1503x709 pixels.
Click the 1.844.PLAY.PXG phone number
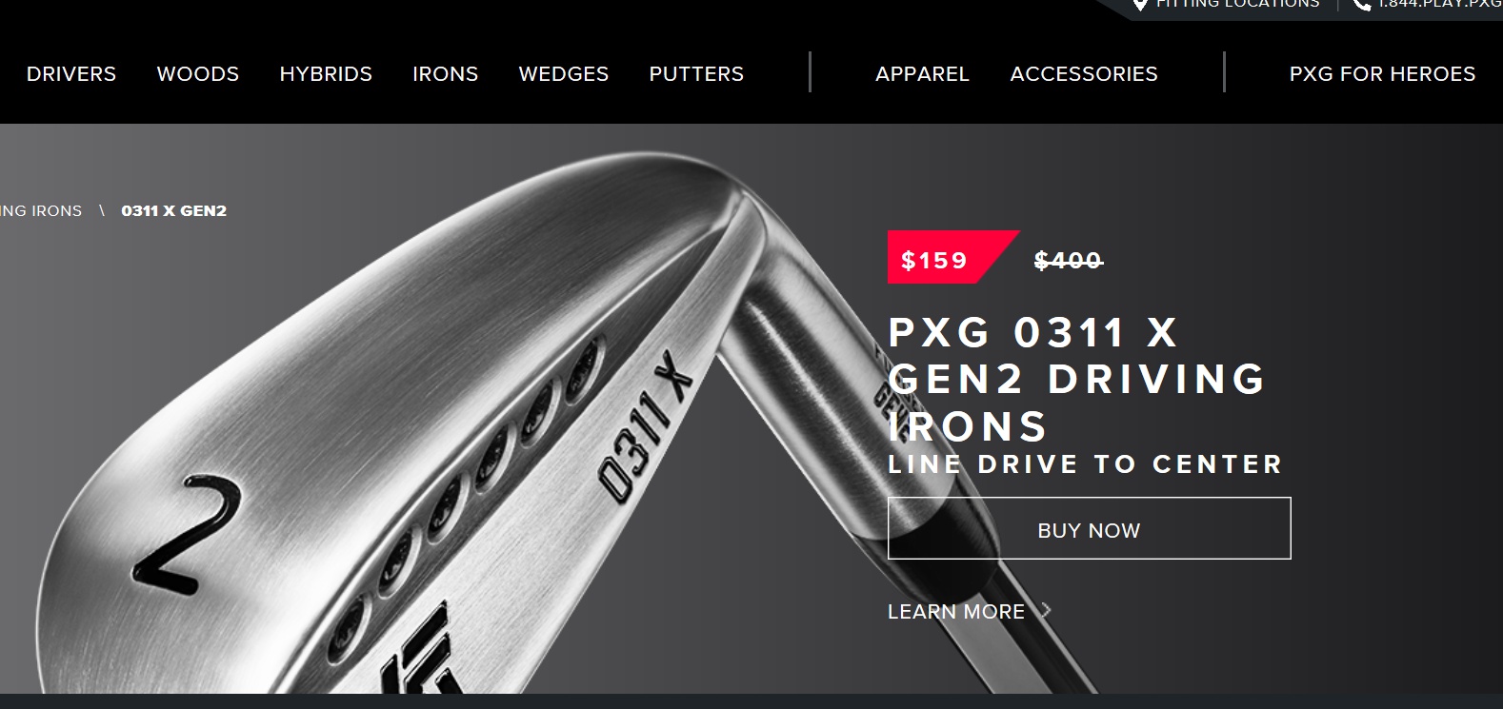tap(1440, 4)
